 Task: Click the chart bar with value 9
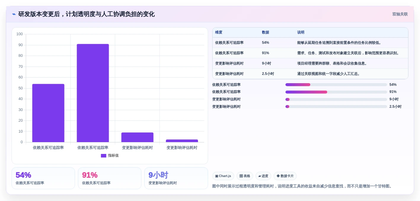pos(137,137)
